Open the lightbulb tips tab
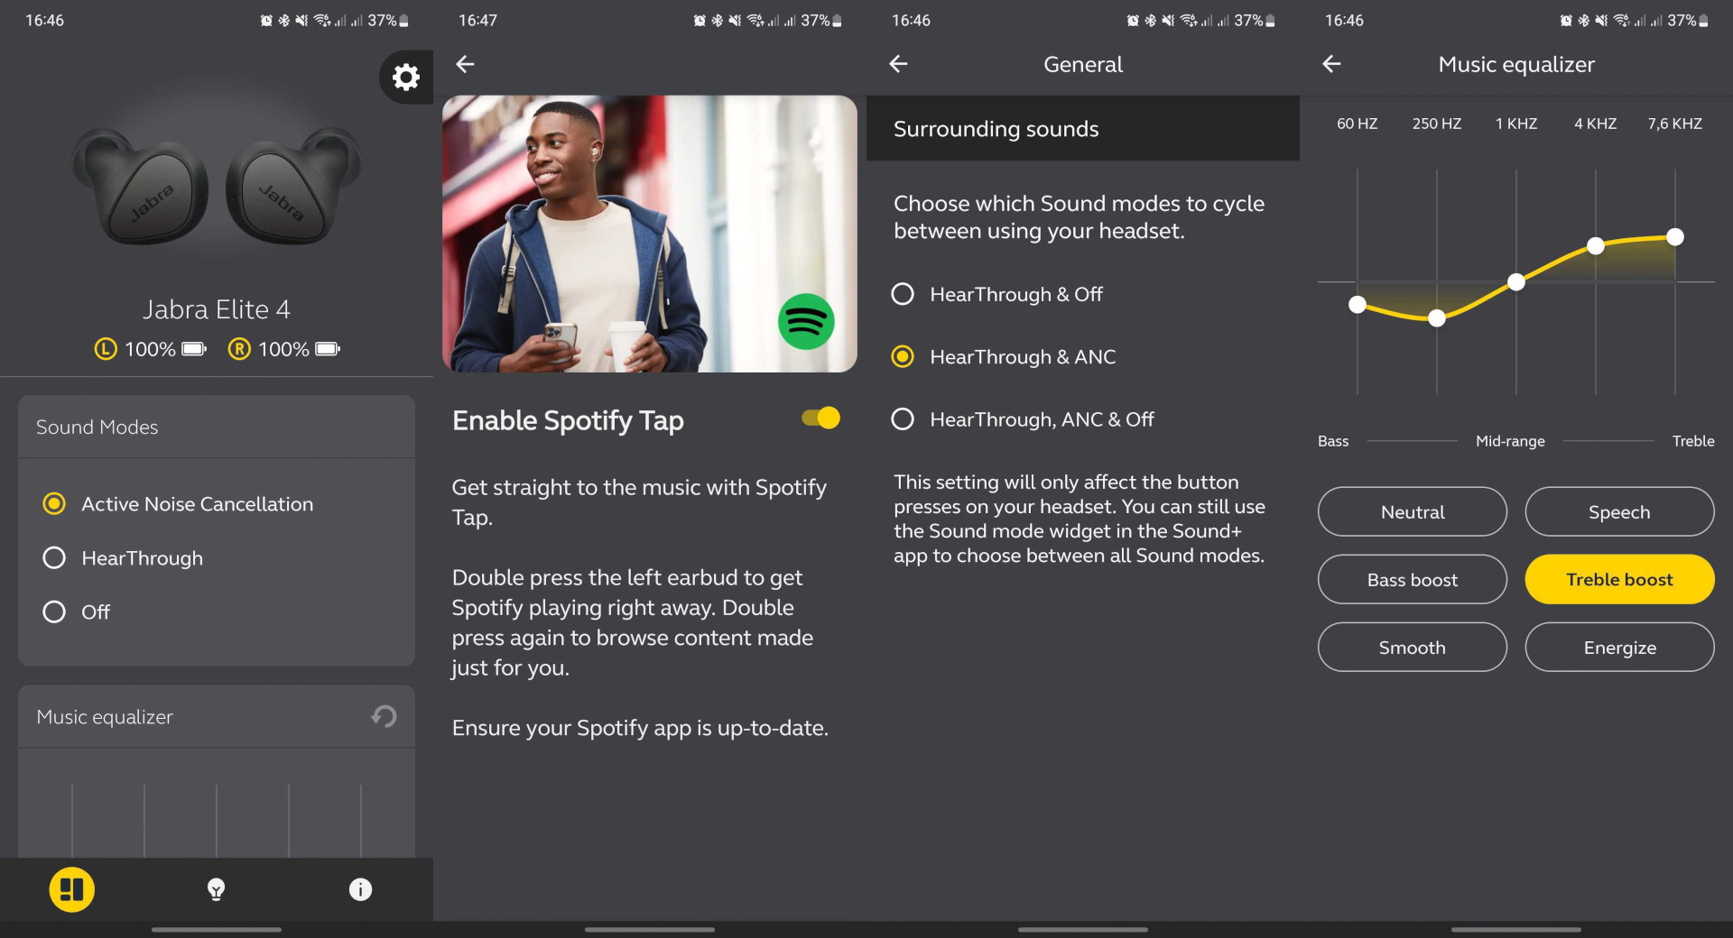Viewport: 1733px width, 938px height. point(216,889)
